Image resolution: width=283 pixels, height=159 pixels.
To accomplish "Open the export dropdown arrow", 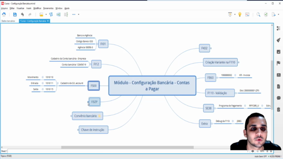I will pos(279,15).
